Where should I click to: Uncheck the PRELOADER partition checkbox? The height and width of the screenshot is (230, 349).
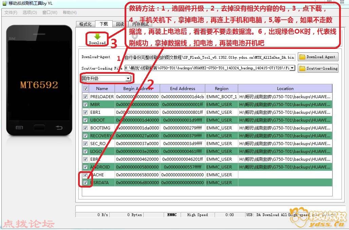85,96
